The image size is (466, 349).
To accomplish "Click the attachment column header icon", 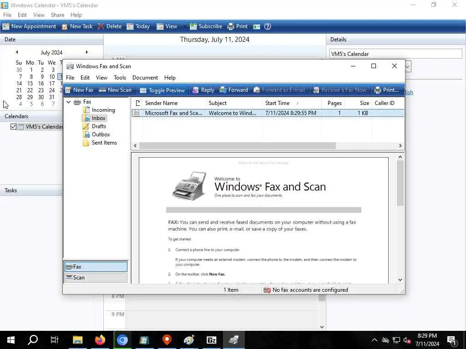I will (x=137, y=103).
